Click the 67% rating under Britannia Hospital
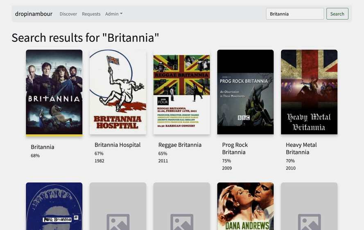 pyautogui.click(x=99, y=154)
